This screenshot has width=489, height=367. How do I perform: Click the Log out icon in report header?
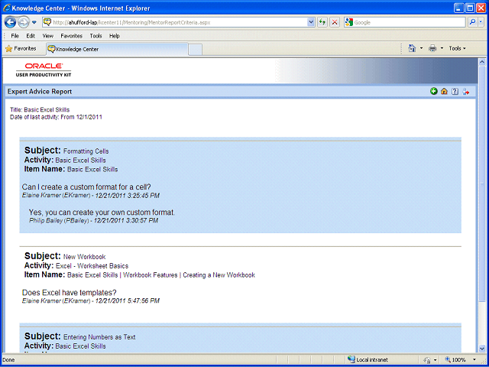pyautogui.click(x=466, y=92)
